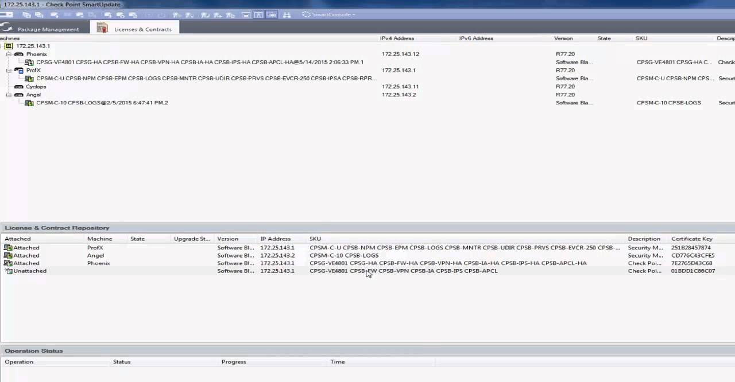Viewport: 735px width, 382px height.
Task: Click the Cyclops gateway icon
Action: [x=19, y=87]
